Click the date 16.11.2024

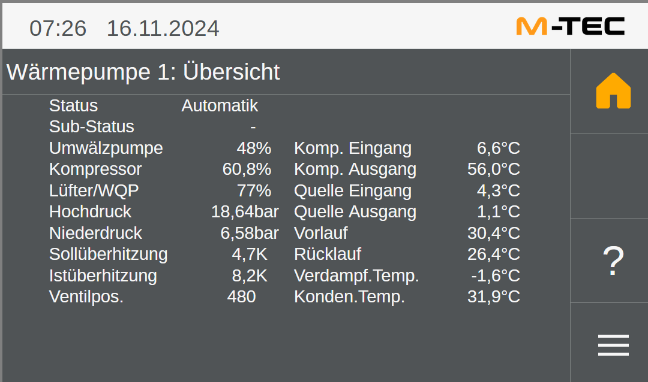click(163, 28)
